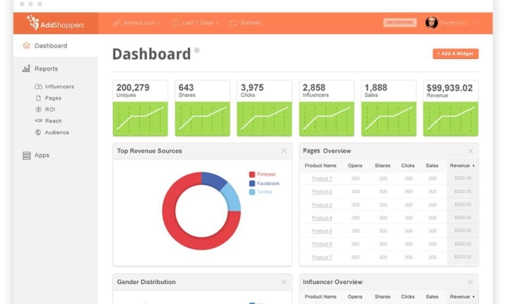This screenshot has height=304, width=507.
Task: Sort Pages Overview by Revenue column
Action: pyautogui.click(x=463, y=166)
